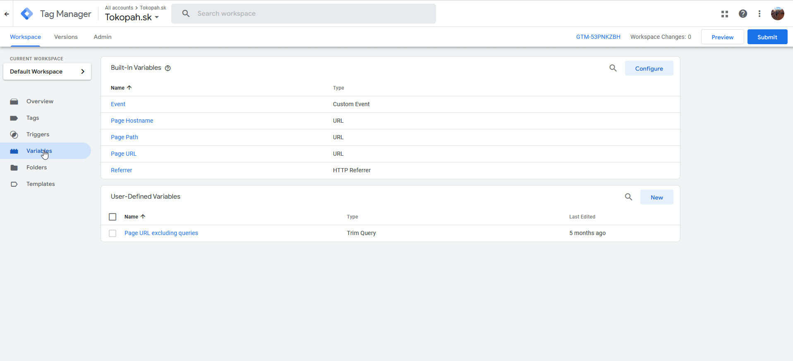
Task: Click the Folders sidebar icon
Action: 14,167
